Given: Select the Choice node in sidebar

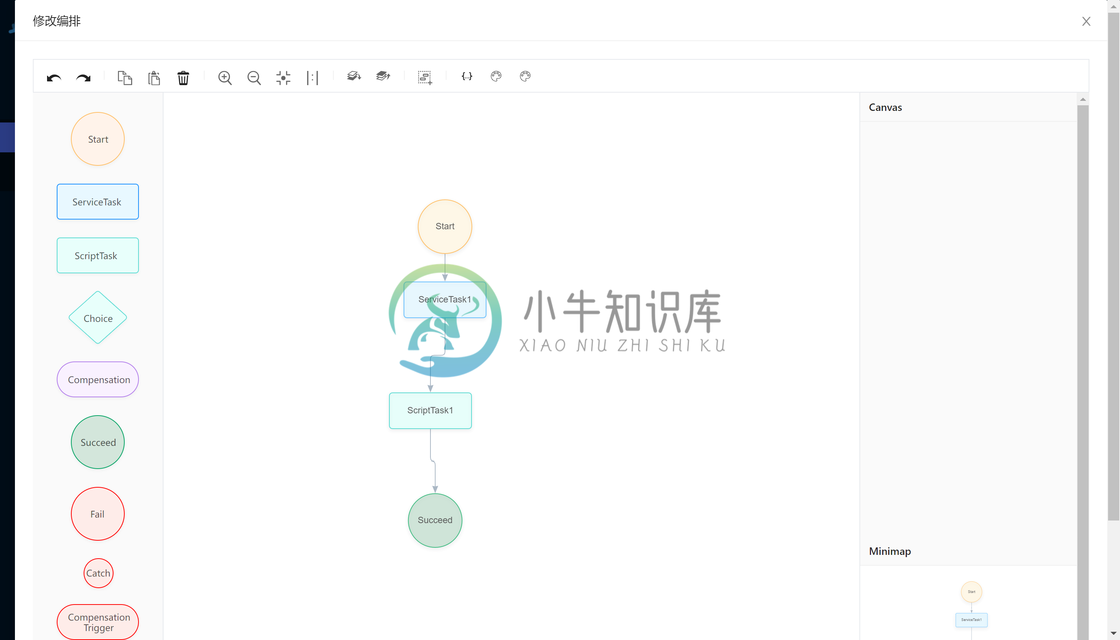Looking at the screenshot, I should 98,318.
